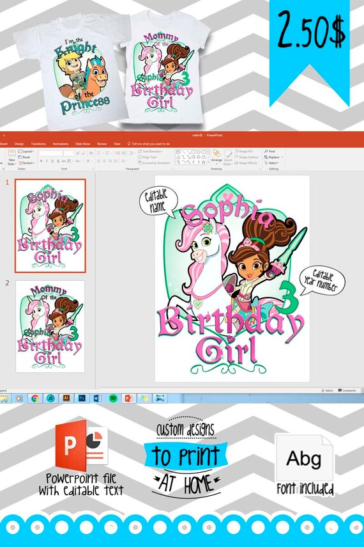Open the Layout dropdown
The width and height of the screenshot is (364, 547).
26,152
